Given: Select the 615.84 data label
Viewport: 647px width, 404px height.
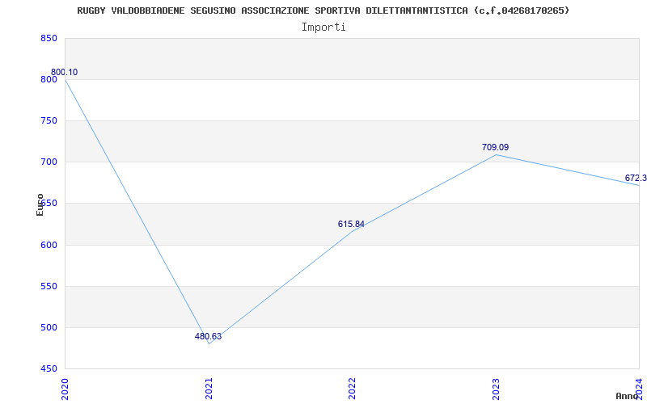Looking at the screenshot, I should pos(351,225).
